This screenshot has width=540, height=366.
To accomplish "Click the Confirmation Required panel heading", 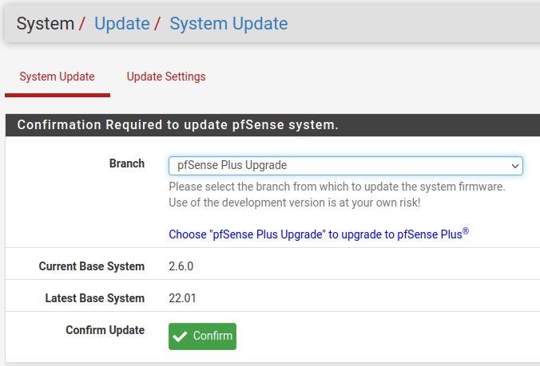I will point(178,125).
